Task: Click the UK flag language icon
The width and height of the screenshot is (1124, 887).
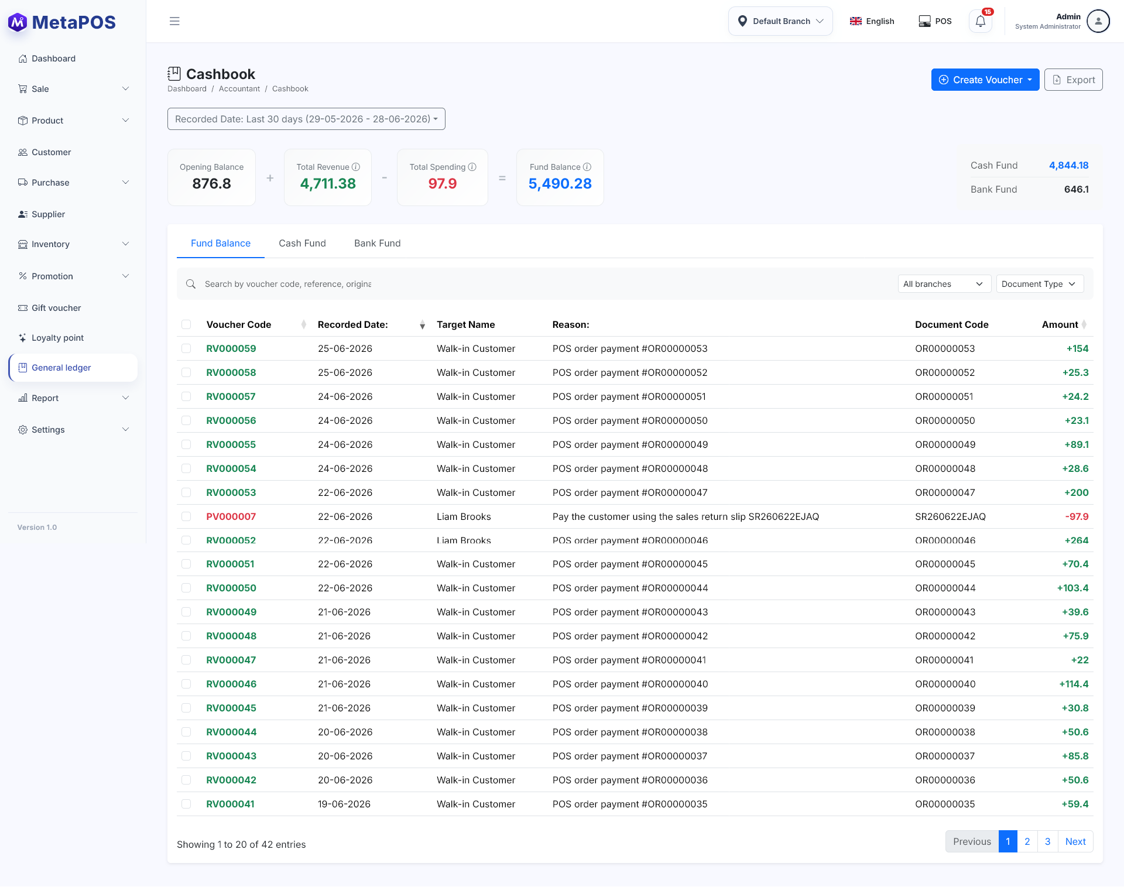Action: tap(856, 21)
